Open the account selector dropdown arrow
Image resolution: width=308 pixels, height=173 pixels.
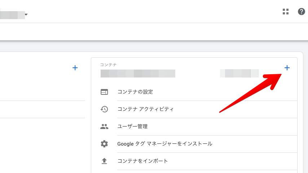click(26, 14)
